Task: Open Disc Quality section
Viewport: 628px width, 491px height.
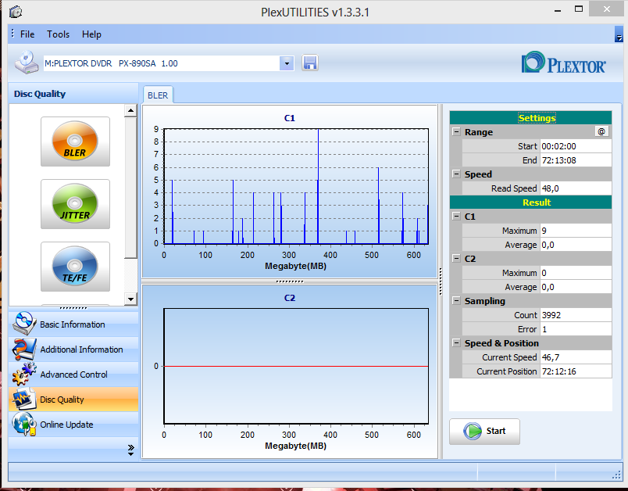Action: tap(73, 400)
